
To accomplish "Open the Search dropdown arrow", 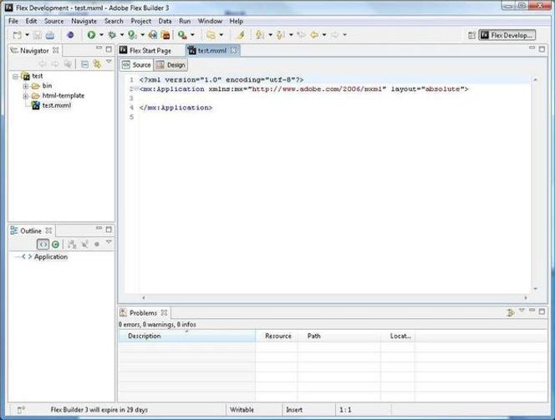I will tap(192, 35).
